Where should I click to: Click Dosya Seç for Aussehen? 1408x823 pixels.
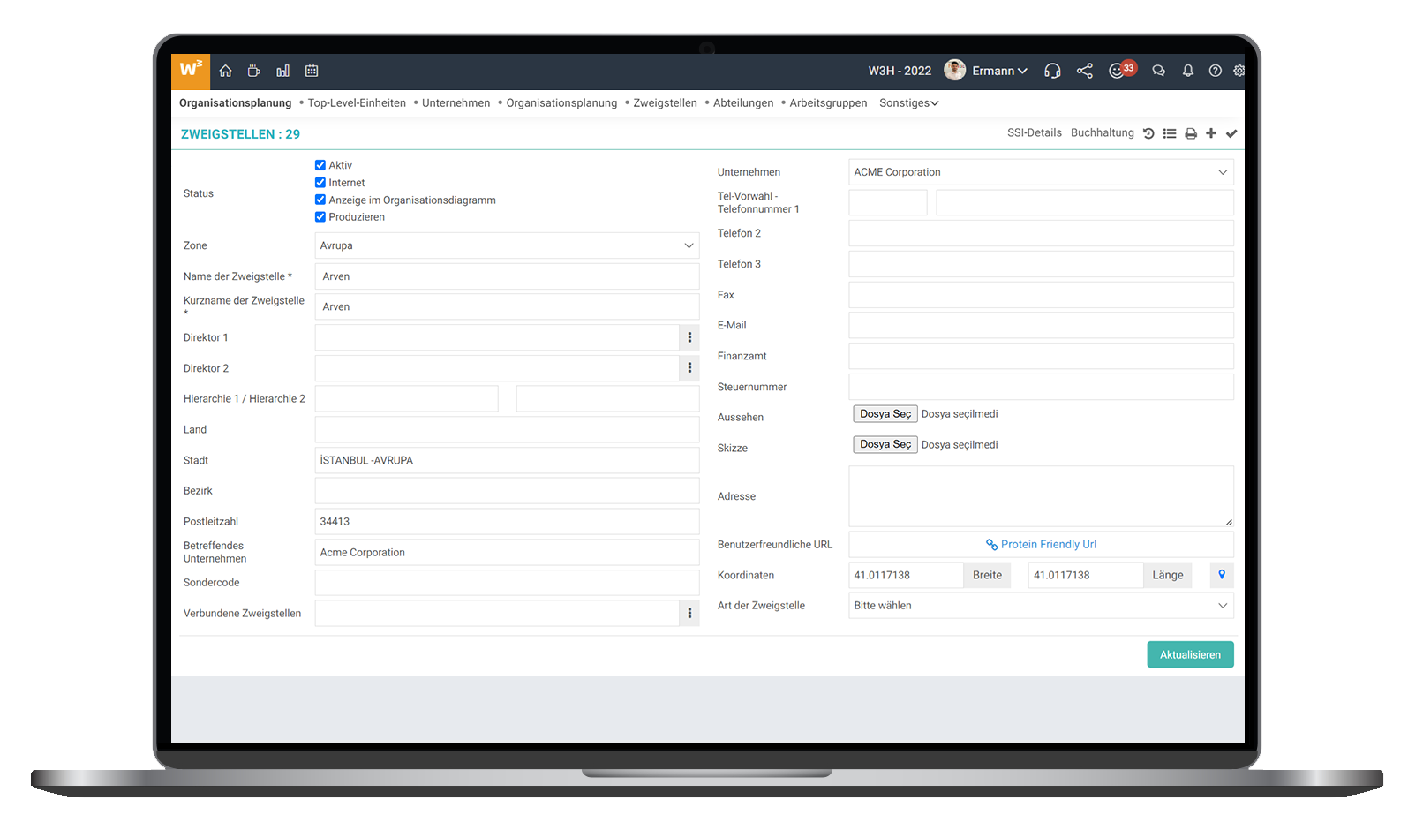click(x=885, y=414)
